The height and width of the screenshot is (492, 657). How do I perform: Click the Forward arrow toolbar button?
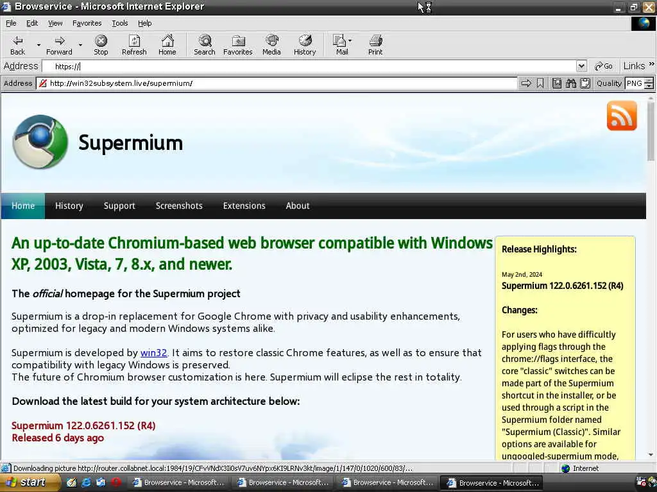[x=59, y=45]
